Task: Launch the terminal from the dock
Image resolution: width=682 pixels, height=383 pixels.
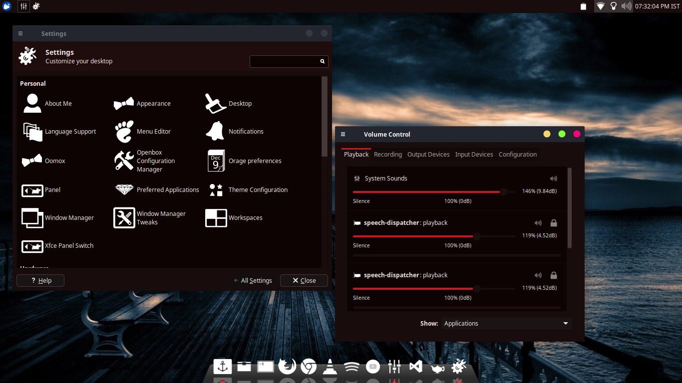Action: point(266,367)
